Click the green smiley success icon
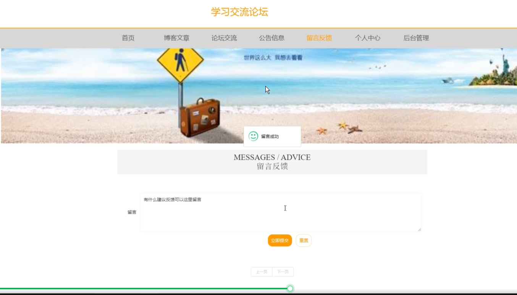 [x=253, y=136]
